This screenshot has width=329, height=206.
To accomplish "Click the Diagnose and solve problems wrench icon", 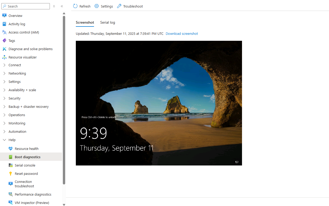I will coord(4,49).
